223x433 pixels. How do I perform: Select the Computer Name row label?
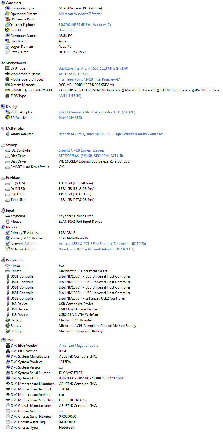tap(23, 35)
